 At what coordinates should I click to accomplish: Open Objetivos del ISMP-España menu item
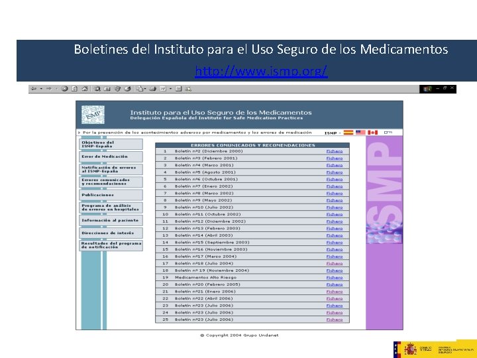click(111, 145)
